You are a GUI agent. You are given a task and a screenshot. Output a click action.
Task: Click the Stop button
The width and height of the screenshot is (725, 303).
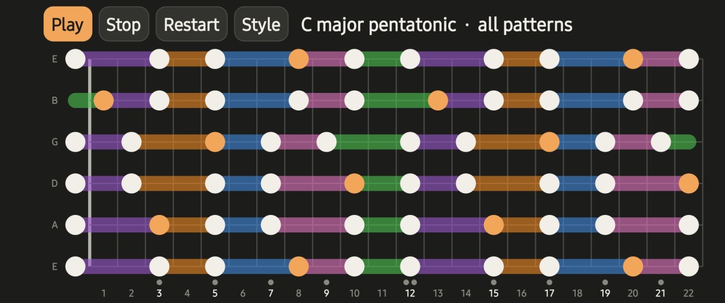[123, 24]
